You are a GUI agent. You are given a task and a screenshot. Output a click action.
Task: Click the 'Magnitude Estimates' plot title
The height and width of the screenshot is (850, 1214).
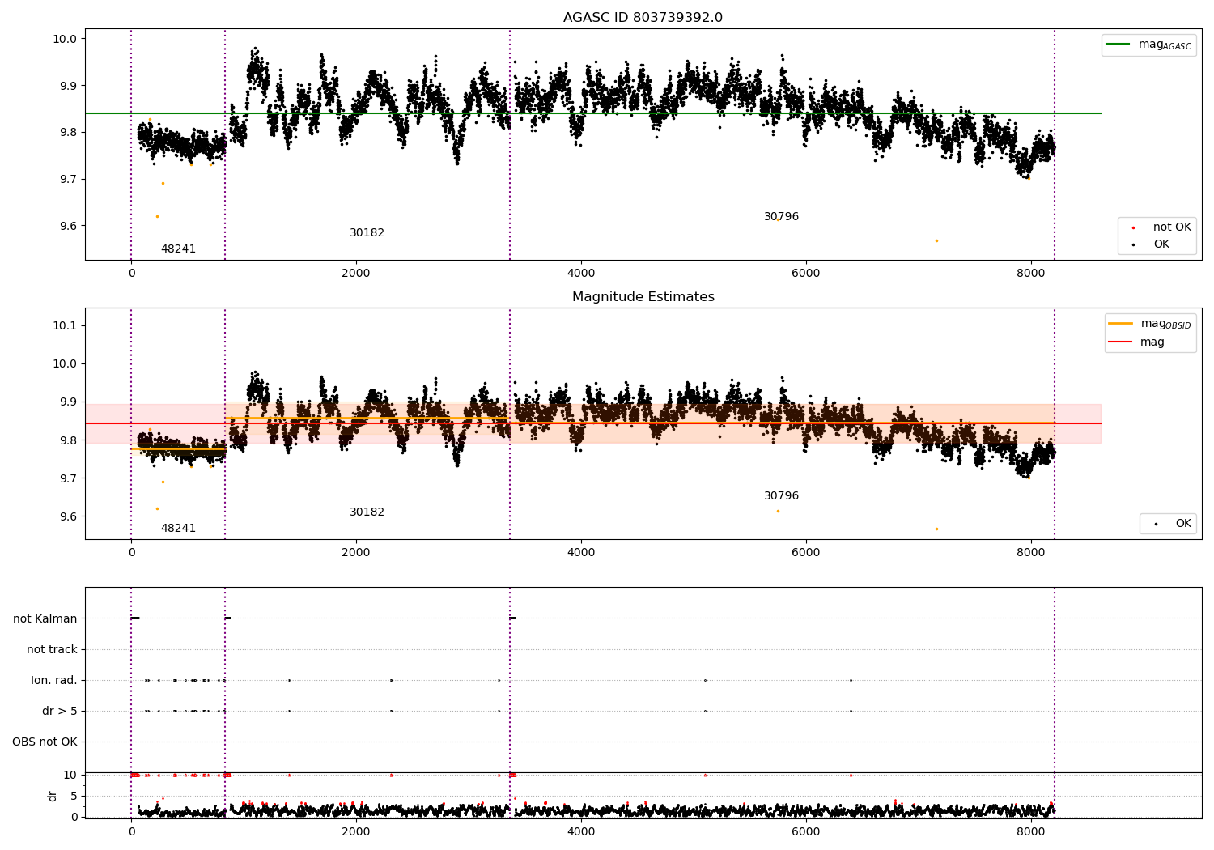point(643,297)
